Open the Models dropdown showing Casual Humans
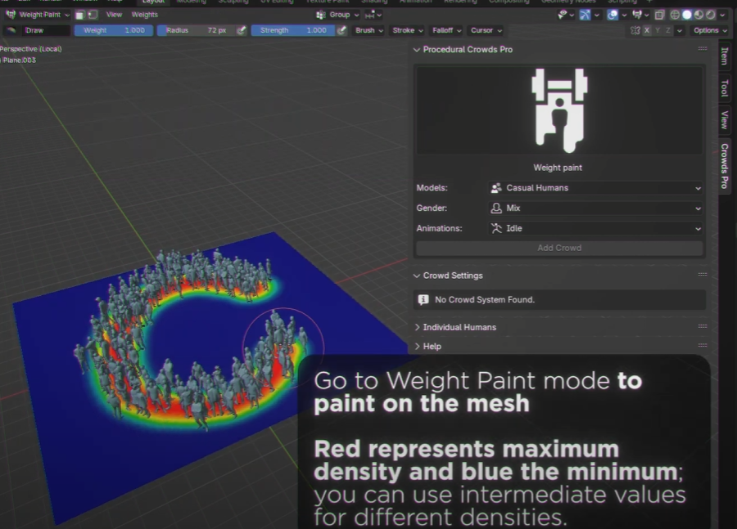737x529 pixels. (x=595, y=188)
